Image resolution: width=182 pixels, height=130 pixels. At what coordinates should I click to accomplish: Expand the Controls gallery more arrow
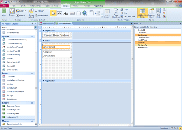pos(102,16)
